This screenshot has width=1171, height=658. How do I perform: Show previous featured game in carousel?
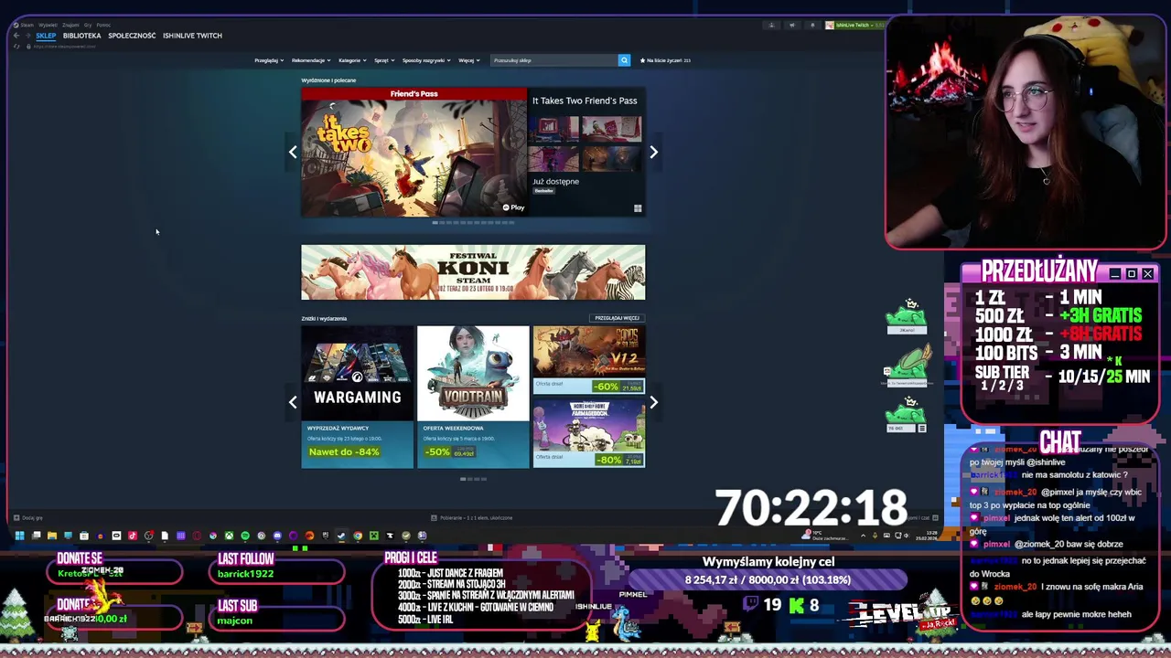tap(293, 152)
